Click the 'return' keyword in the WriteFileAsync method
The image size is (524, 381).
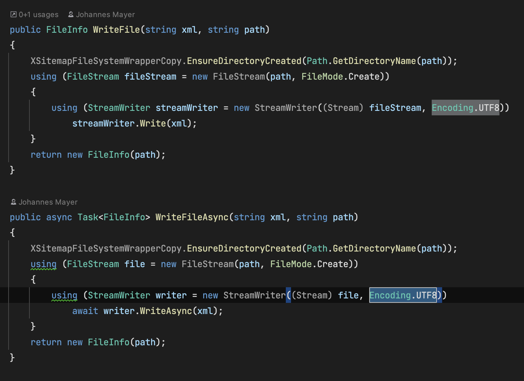point(46,342)
